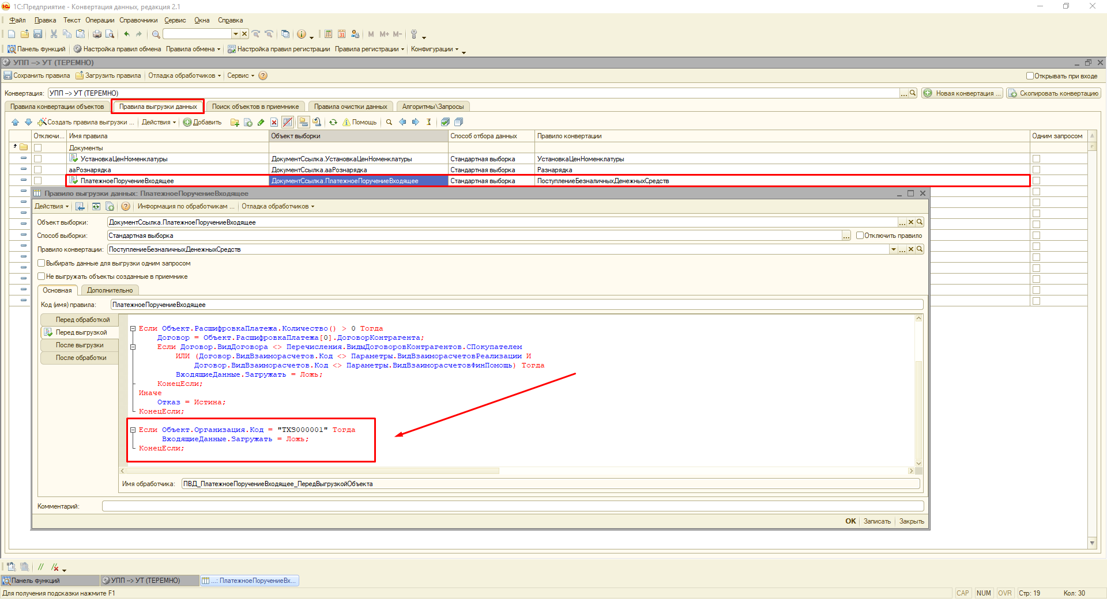
Task: Select 'После обработки' handler button
Action: pos(80,358)
